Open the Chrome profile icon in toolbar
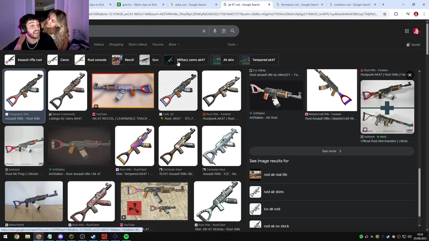The image size is (429, 241). (x=416, y=14)
